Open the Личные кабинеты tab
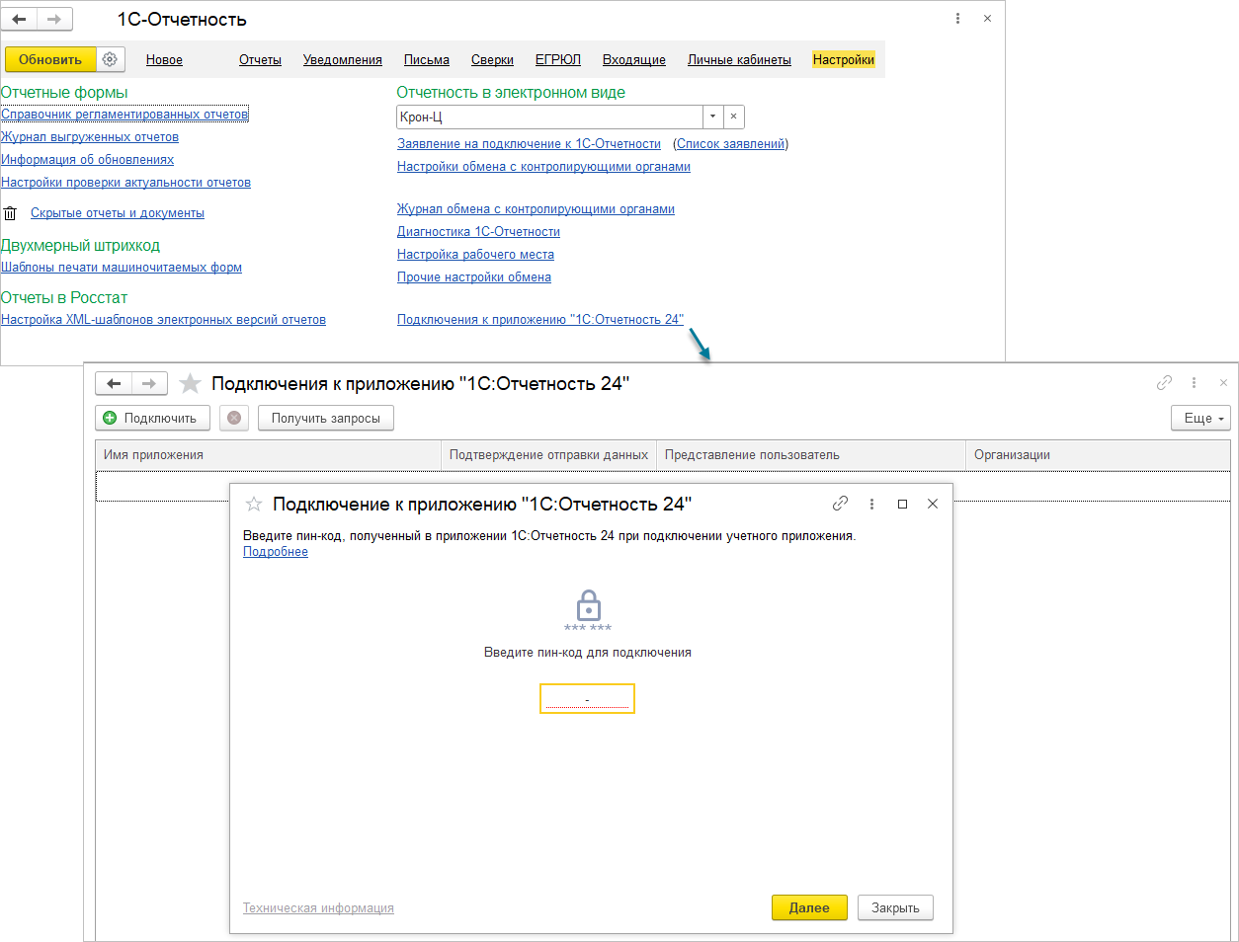This screenshot has height=942, width=1239. (x=739, y=60)
